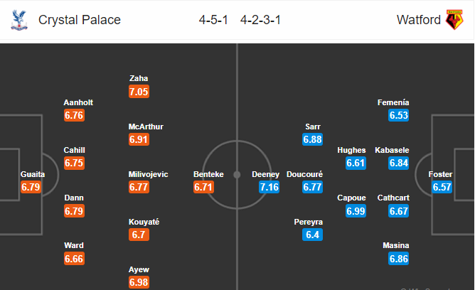Select Zaha's 7.05 rating badge

point(139,92)
